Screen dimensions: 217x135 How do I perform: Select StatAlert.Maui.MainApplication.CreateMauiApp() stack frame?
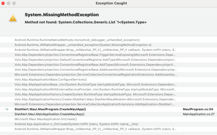click(50, 114)
